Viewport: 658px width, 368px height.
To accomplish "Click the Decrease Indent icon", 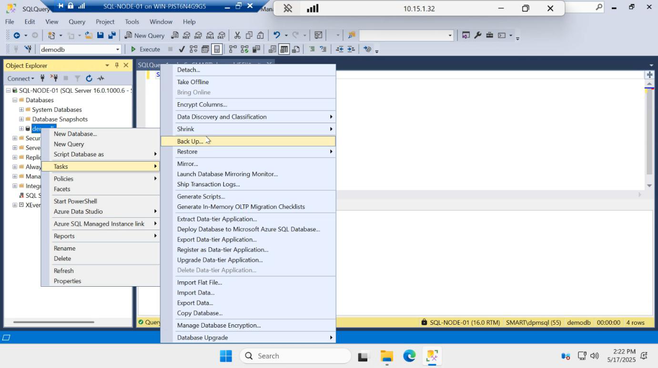I will pyautogui.click(x=340, y=49).
